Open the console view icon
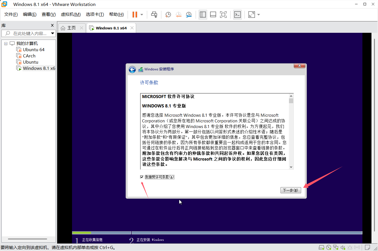This screenshot has height=251, width=378. tap(237, 14)
